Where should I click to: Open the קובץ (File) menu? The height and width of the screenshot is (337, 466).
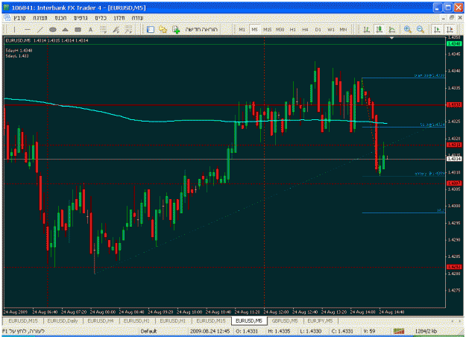pos(20,18)
